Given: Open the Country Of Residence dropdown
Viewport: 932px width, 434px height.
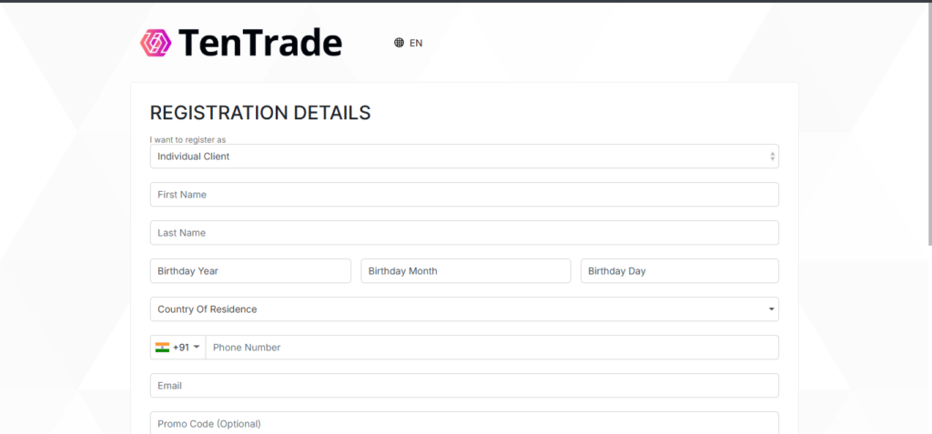Looking at the screenshot, I should (464, 309).
